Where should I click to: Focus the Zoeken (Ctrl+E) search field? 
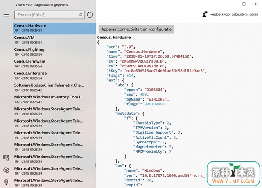point(50,15)
